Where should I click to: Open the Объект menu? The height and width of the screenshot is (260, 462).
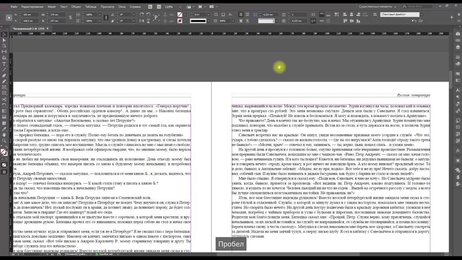click(76, 6)
